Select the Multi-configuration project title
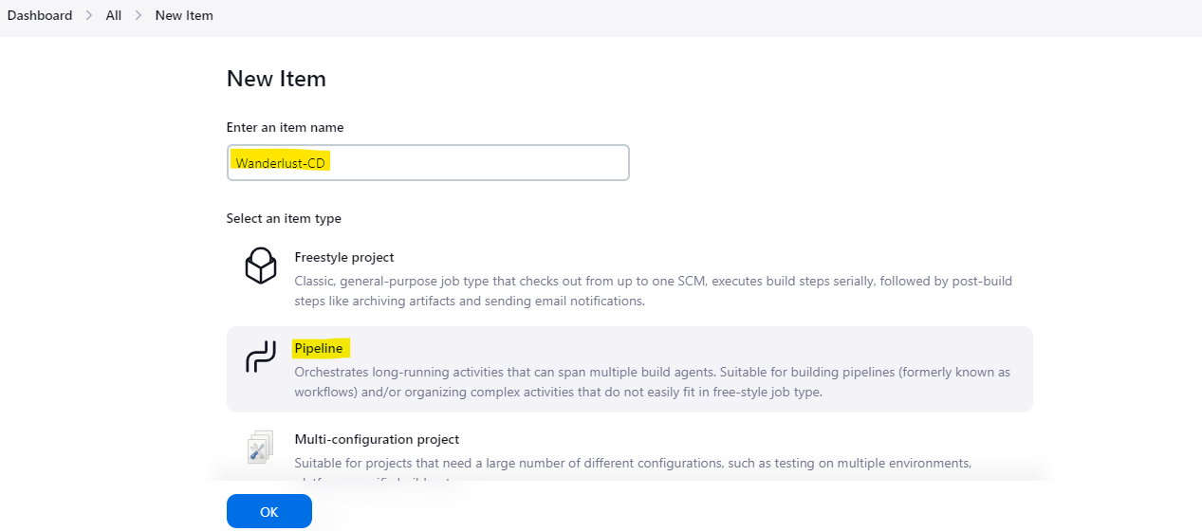The height and width of the screenshot is (531, 1202). click(377, 439)
